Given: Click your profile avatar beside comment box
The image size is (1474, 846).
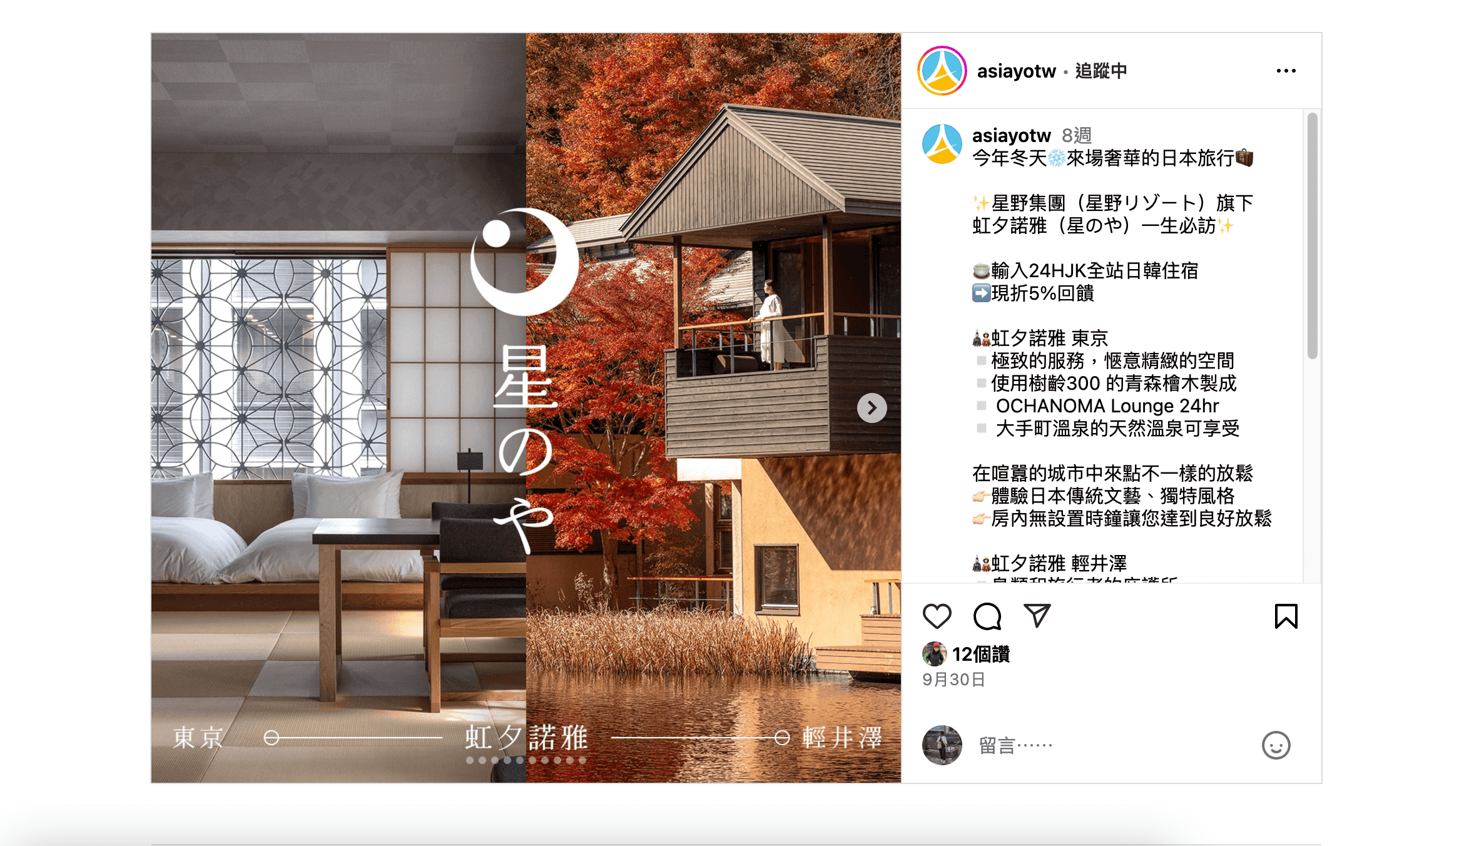Looking at the screenshot, I should click(x=942, y=745).
